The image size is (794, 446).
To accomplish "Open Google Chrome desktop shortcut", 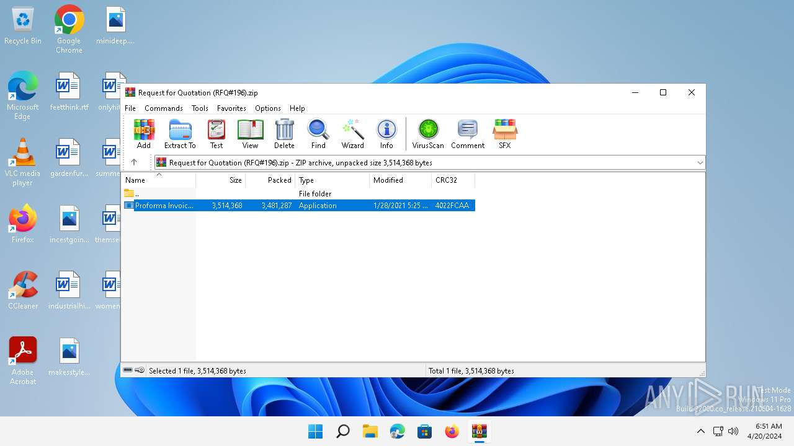I will (x=69, y=29).
